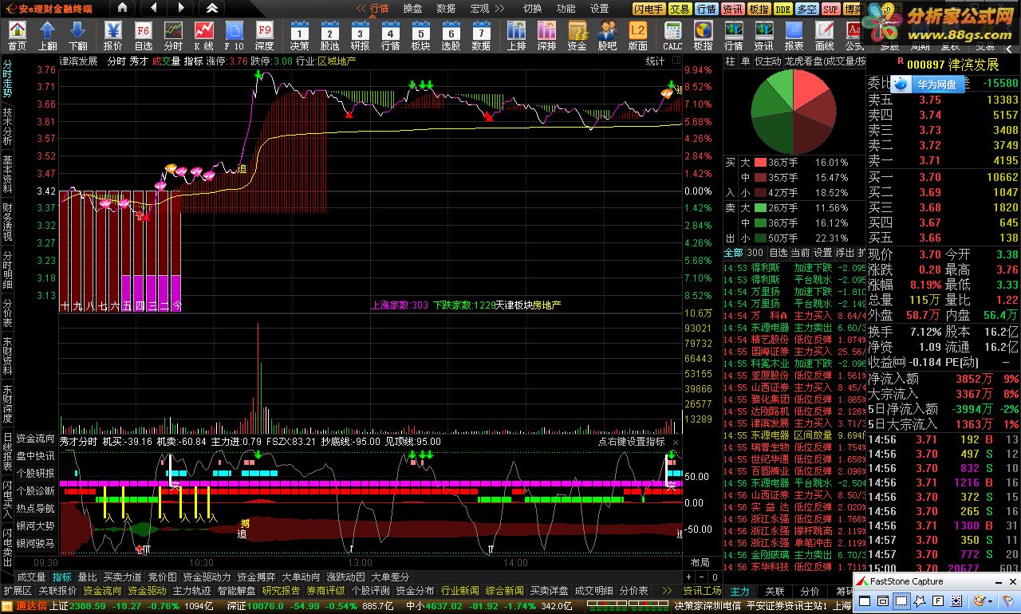The width and height of the screenshot is (1021, 614).
Task: Open the 报表 report icon
Action: click(x=794, y=35)
